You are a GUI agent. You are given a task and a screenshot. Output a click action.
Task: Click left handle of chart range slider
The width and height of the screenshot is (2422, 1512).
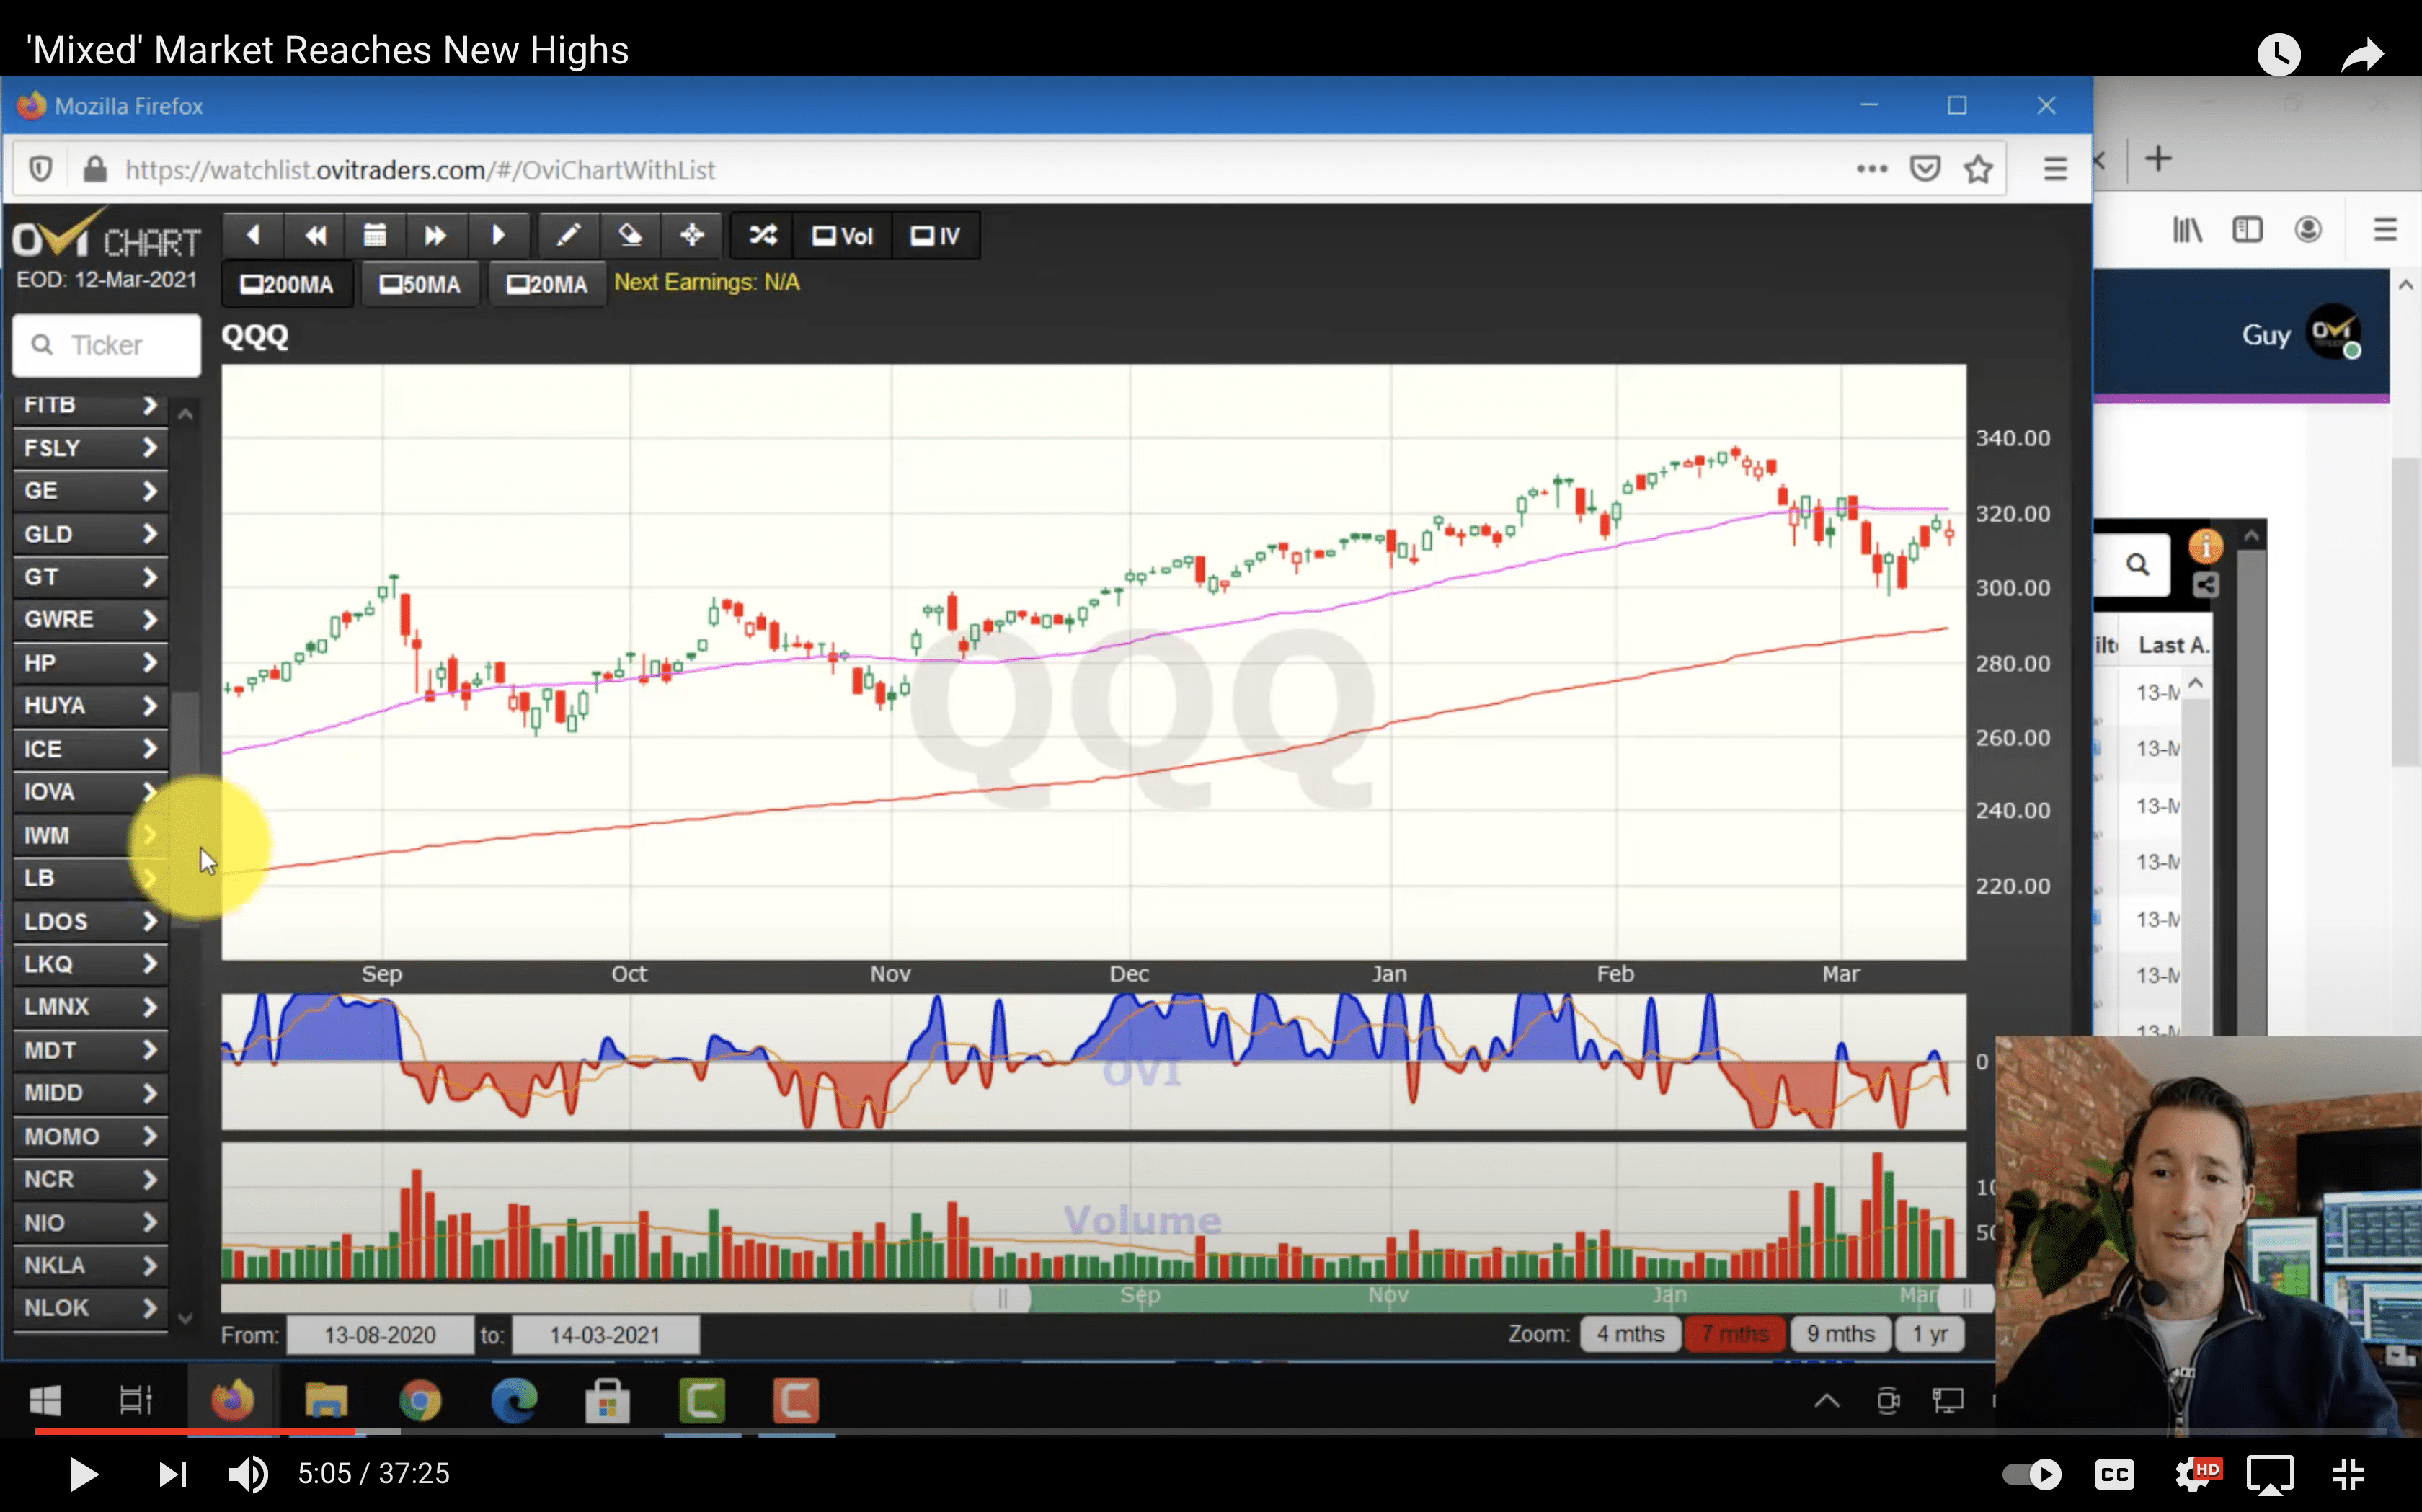(x=1001, y=1298)
